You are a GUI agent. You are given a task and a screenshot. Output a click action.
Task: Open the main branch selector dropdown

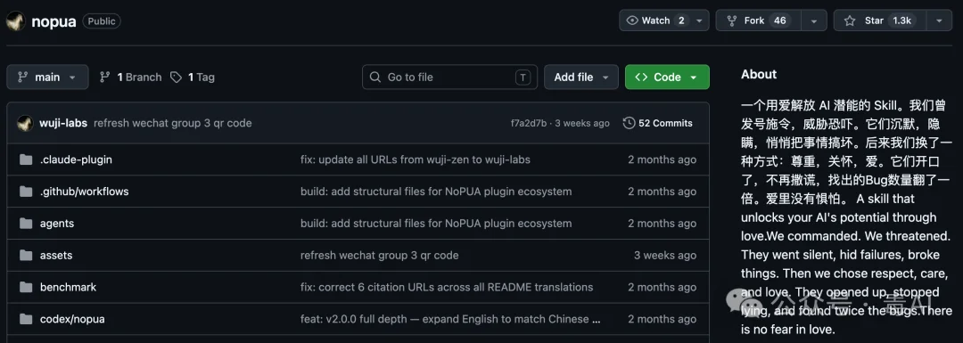click(x=47, y=77)
